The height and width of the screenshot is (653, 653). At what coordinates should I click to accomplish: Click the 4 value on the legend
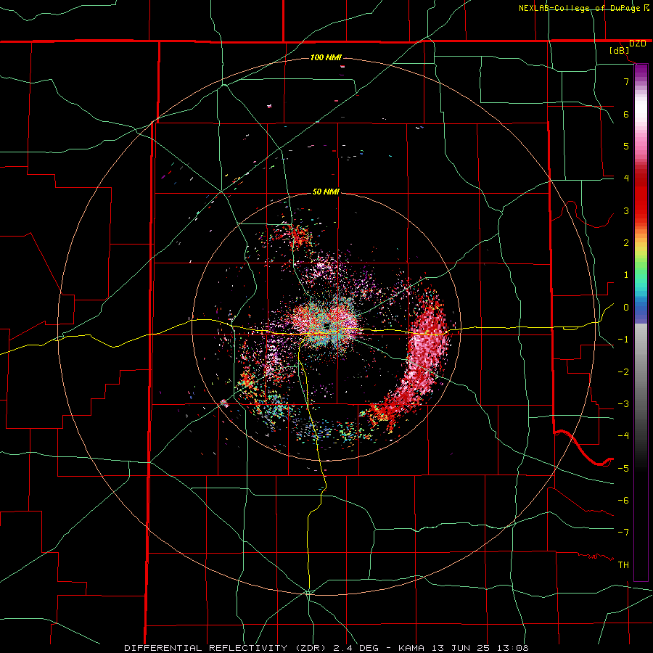pyautogui.click(x=626, y=178)
